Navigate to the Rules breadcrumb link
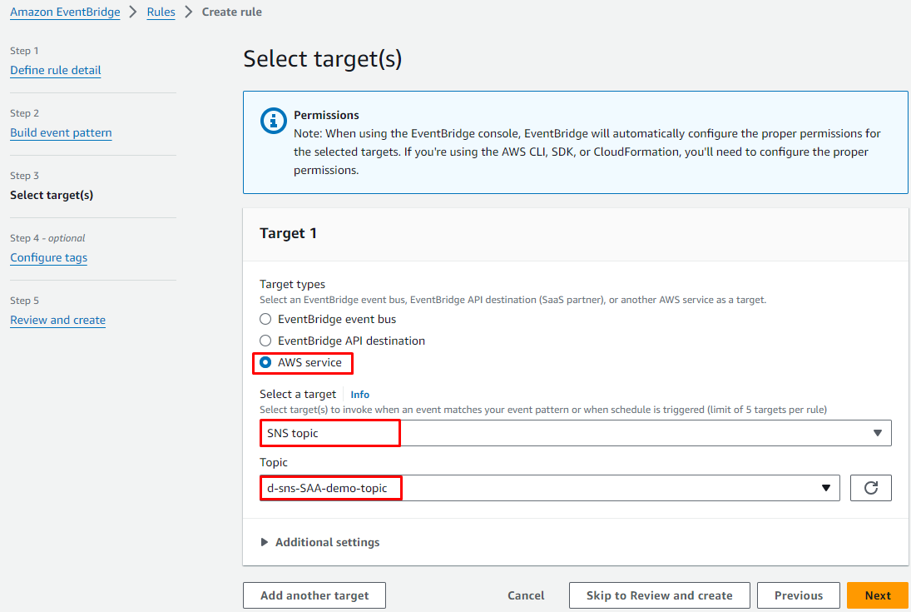This screenshot has width=911, height=612. [x=161, y=12]
